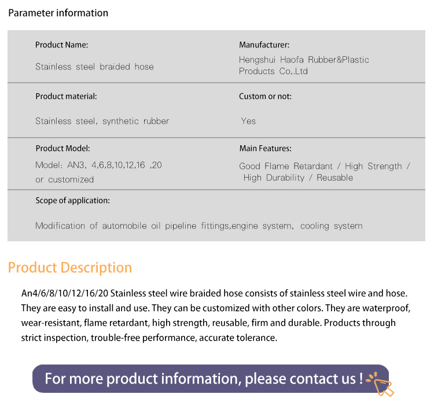Viewport: 434px width, 405px height.
Task: Click the orange cursor click icon
Action: tap(380, 384)
